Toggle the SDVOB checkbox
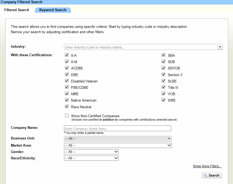233x184 pixels. coord(163,68)
